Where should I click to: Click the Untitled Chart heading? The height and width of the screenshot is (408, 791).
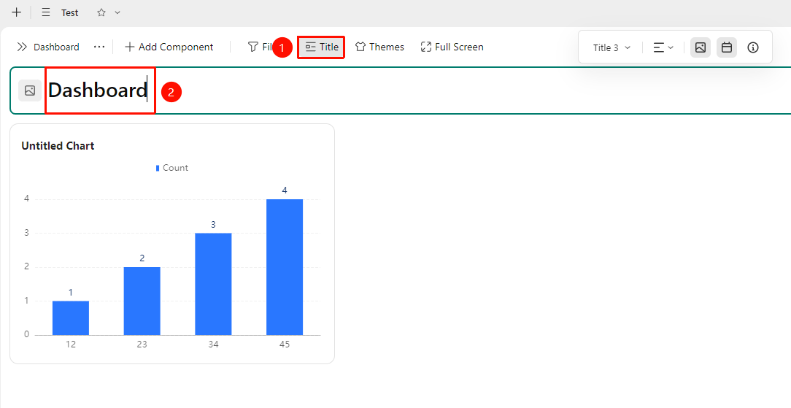[58, 146]
